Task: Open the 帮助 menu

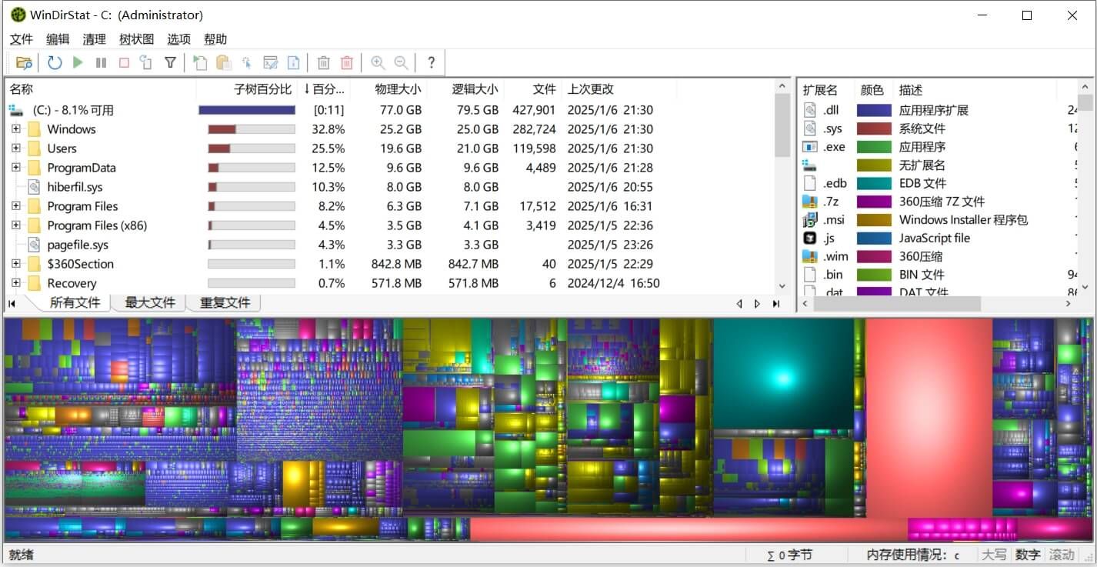Action: 215,39
